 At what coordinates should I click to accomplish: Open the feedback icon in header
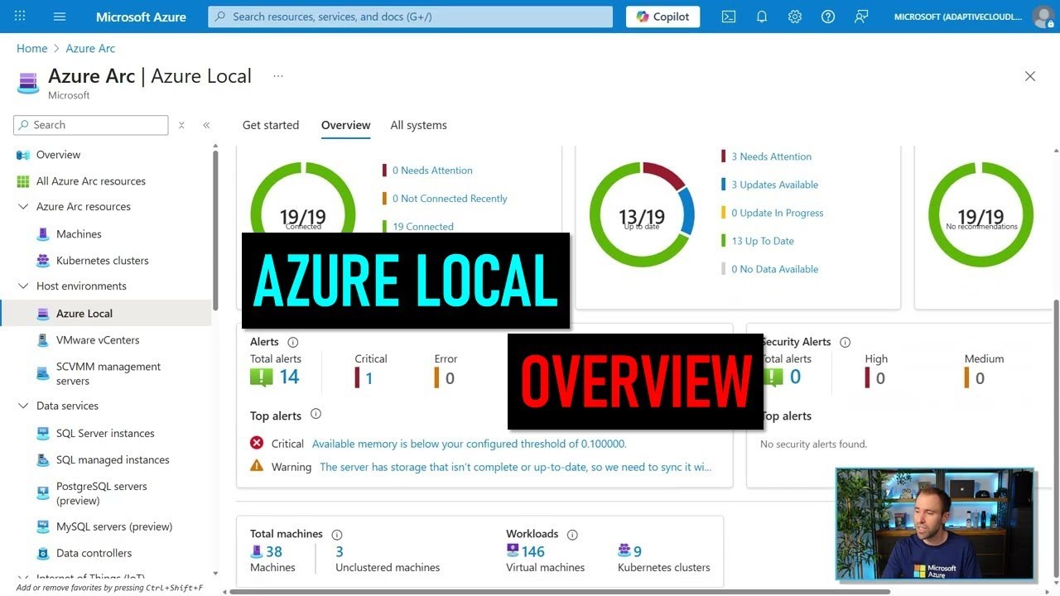tap(861, 17)
